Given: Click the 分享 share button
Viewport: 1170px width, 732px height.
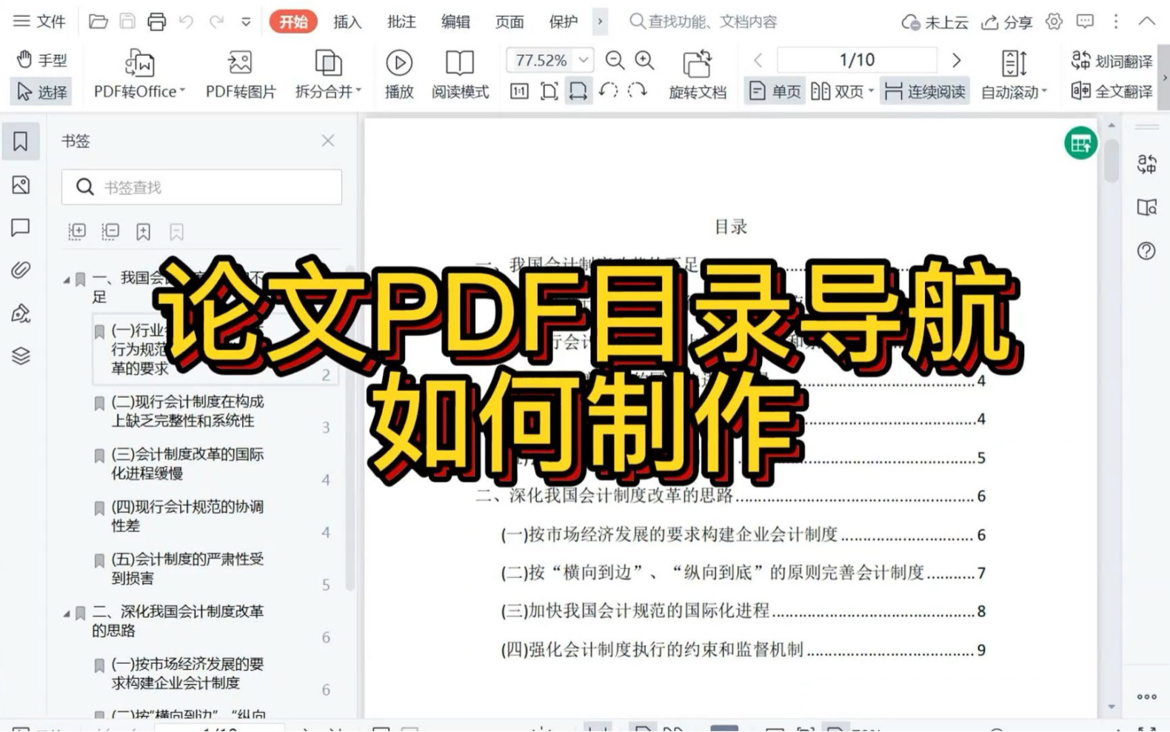Looking at the screenshot, I should coord(1006,22).
